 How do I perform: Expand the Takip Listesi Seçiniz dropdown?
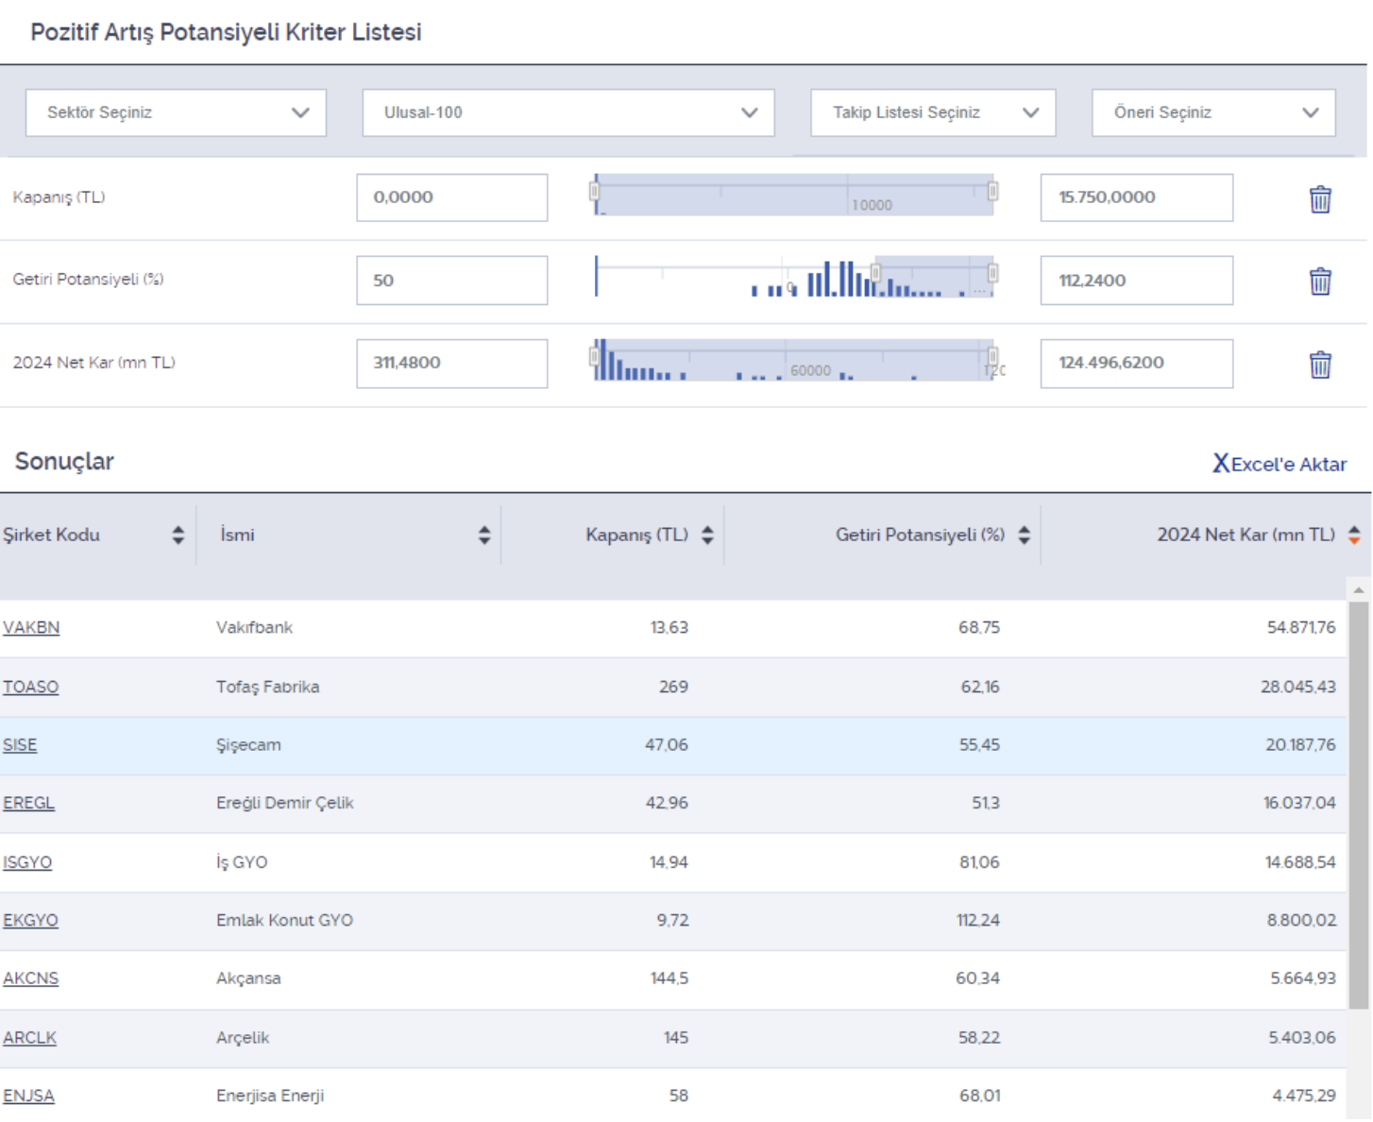coord(933,112)
